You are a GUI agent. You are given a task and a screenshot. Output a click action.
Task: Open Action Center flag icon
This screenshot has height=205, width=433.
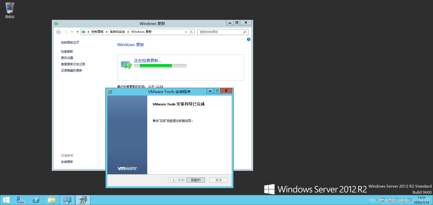[x=390, y=200]
